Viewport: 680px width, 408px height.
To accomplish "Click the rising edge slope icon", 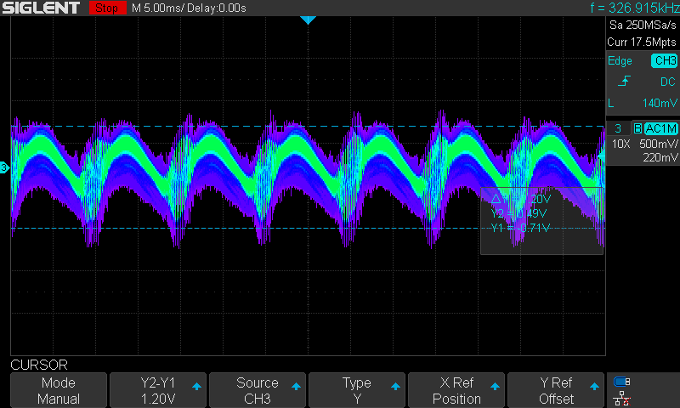I will 624,81.
